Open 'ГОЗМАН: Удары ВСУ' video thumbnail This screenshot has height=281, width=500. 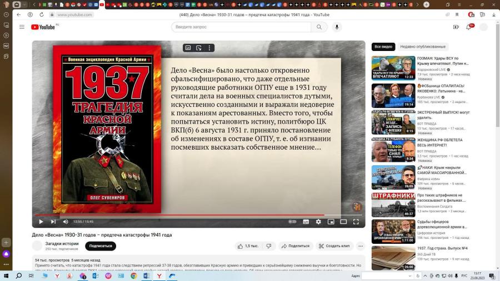(x=393, y=68)
